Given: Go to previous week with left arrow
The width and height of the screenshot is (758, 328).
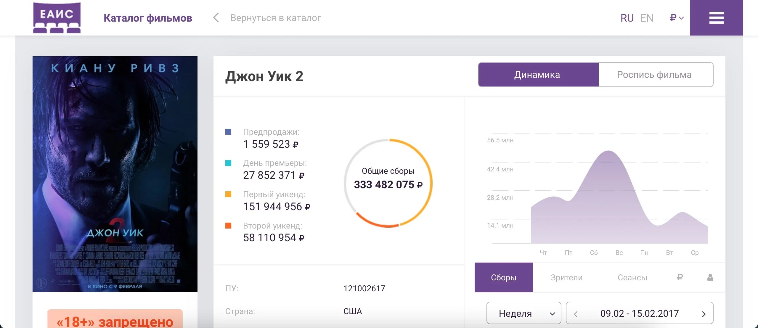Looking at the screenshot, I should 576,314.
